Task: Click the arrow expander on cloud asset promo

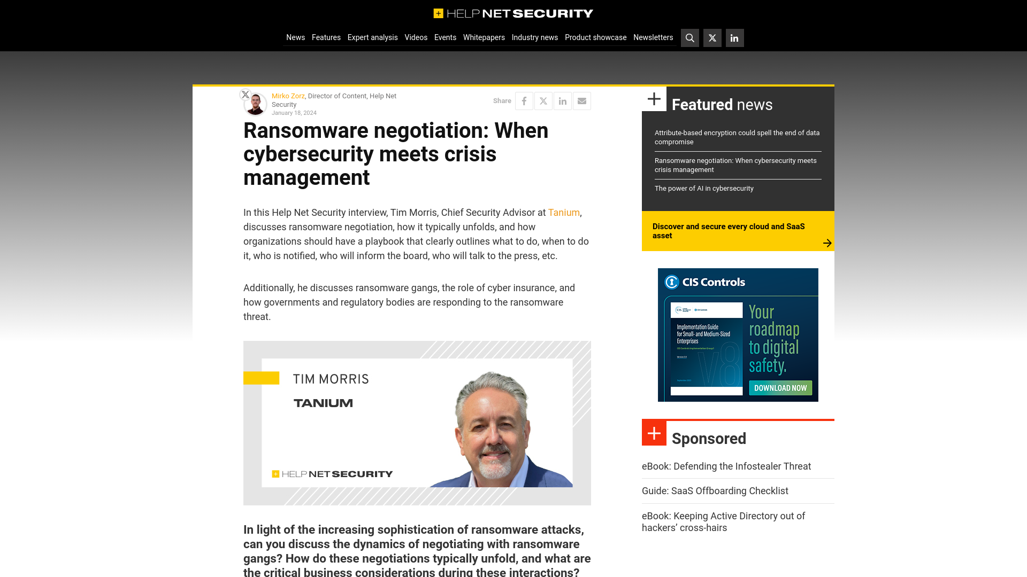Action: coord(826,243)
